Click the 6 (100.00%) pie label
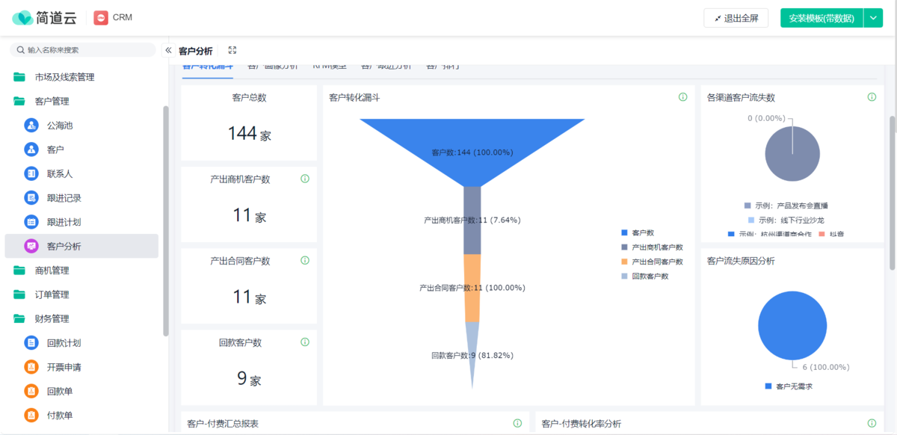Image resolution: width=897 pixels, height=435 pixels. (826, 367)
